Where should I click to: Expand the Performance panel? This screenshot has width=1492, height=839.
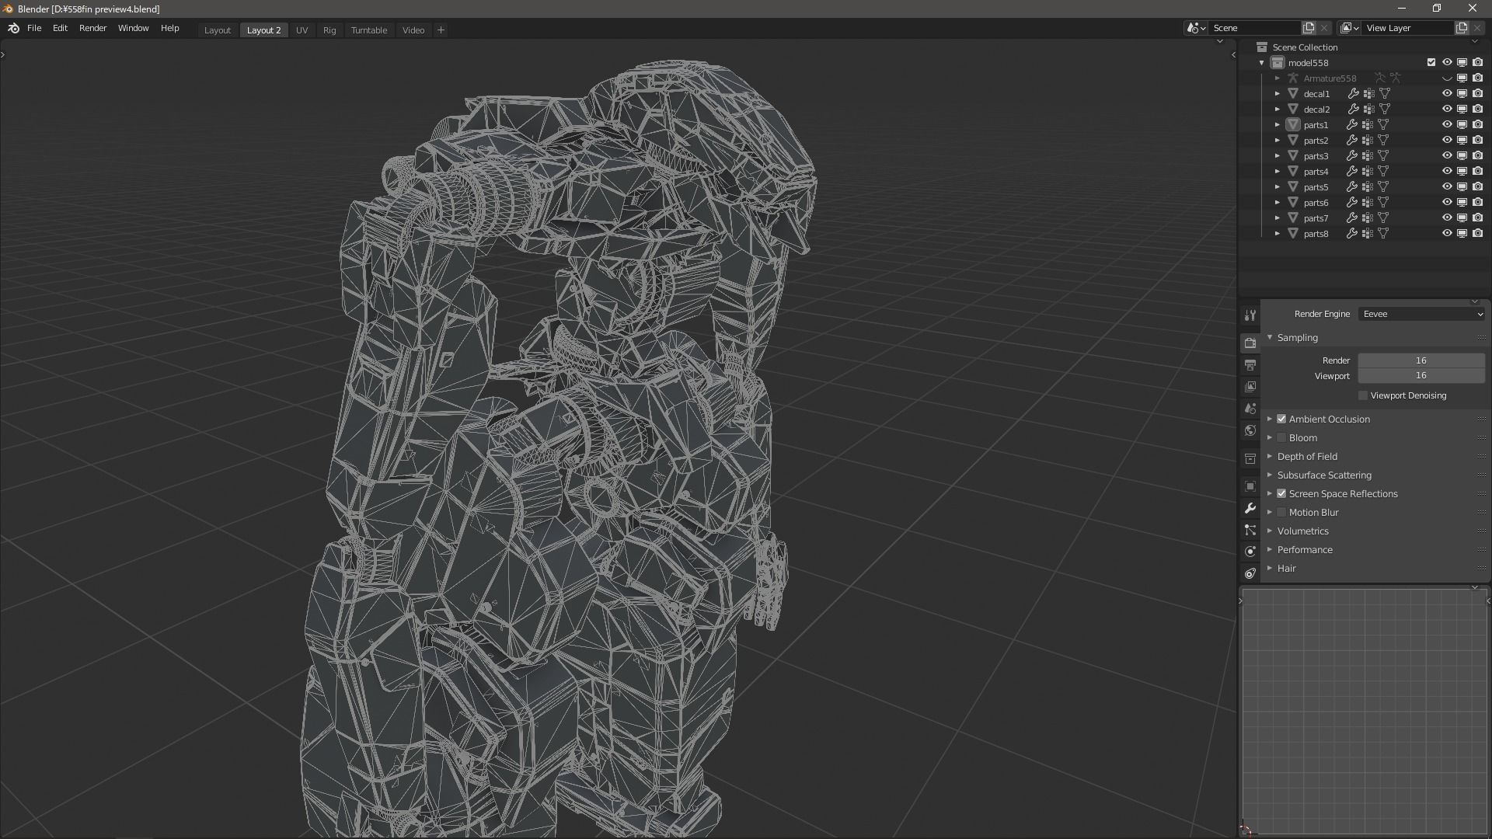[x=1270, y=550]
